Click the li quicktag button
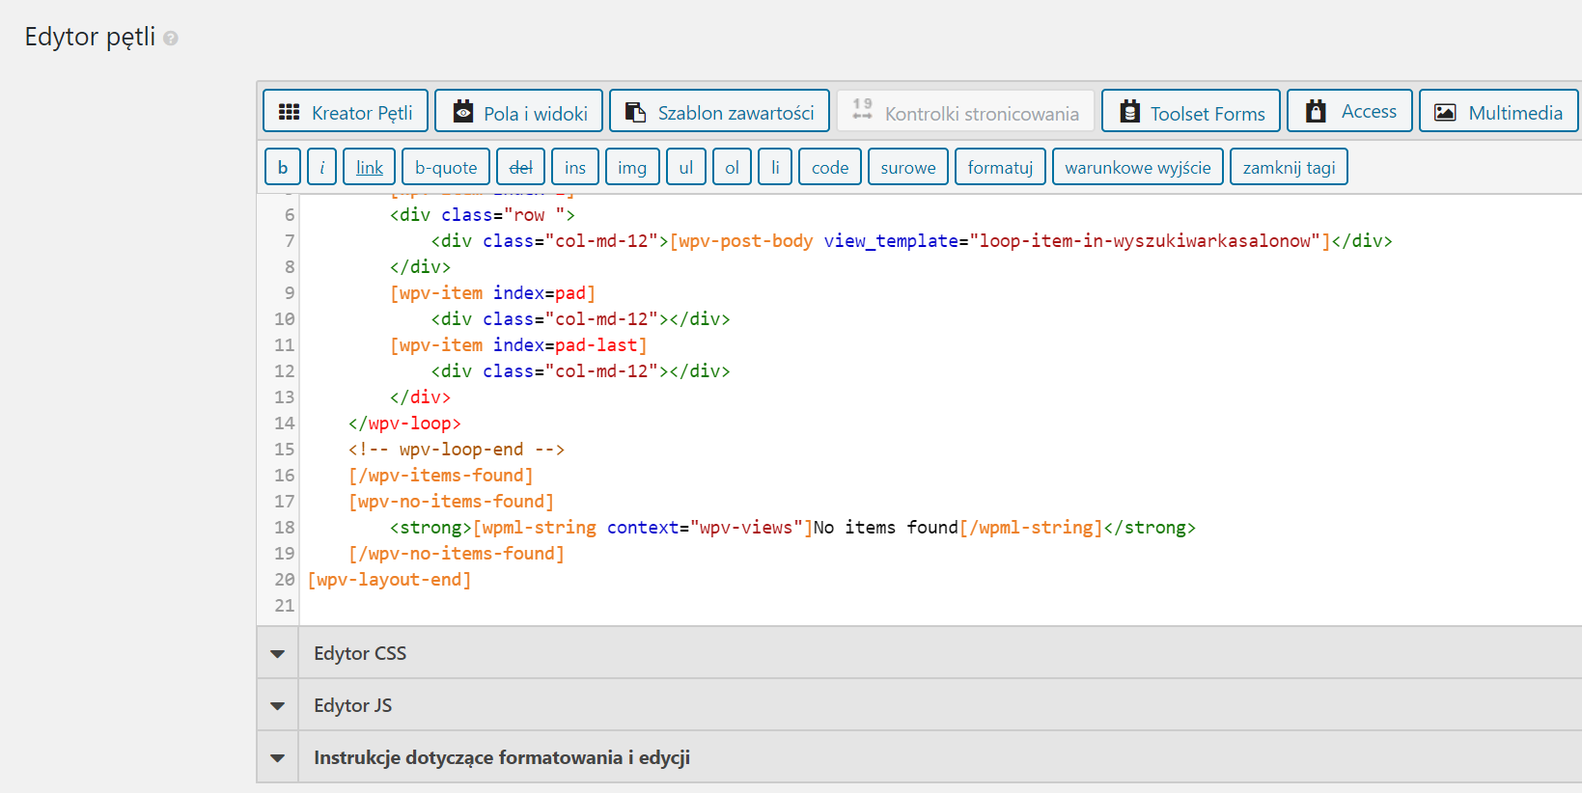 (775, 167)
